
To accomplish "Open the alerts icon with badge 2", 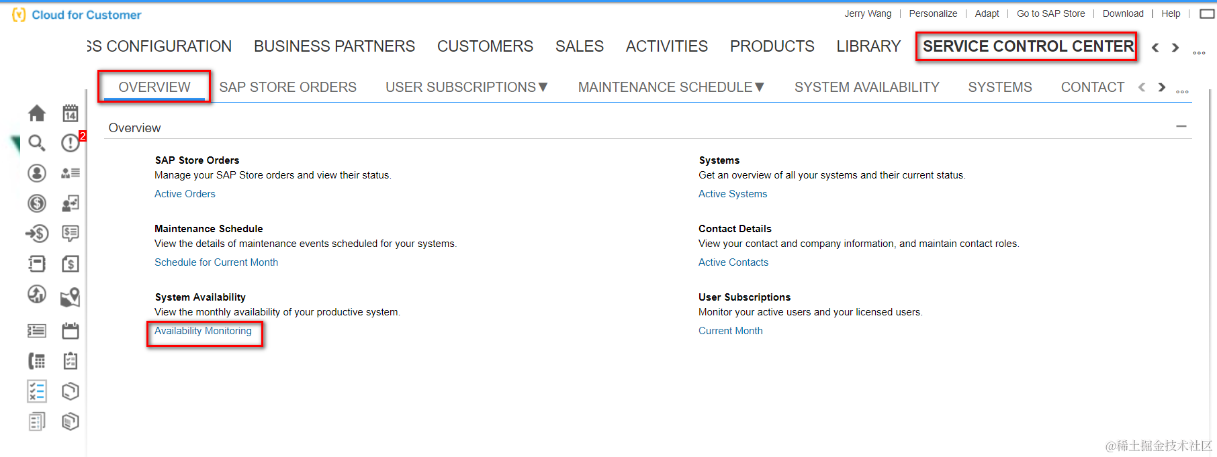I will 71,143.
